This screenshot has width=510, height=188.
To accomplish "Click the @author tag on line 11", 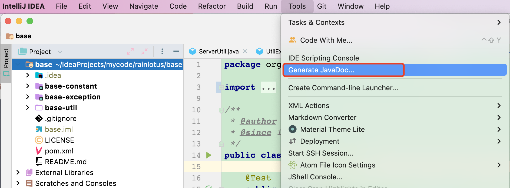I will [258, 121].
